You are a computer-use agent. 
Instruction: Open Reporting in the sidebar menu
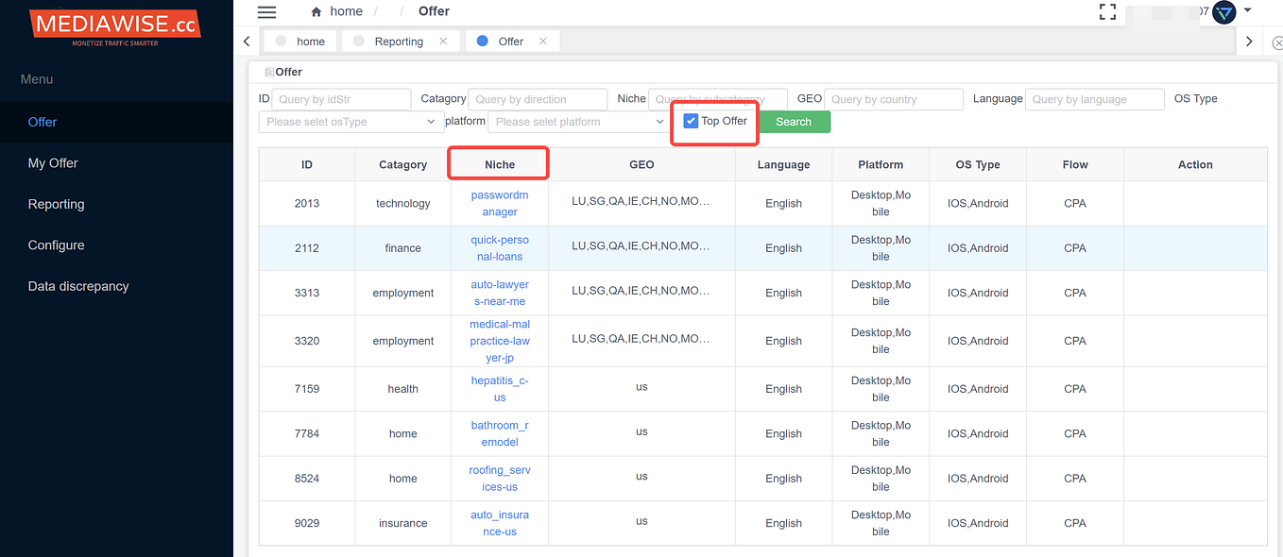click(x=56, y=204)
